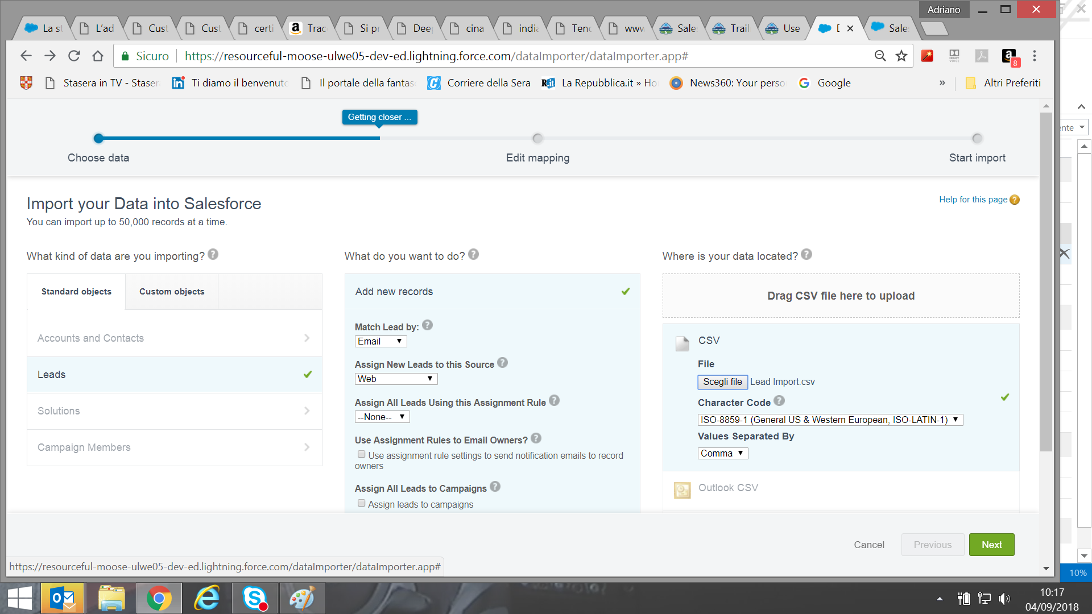Viewport: 1092px width, 614px height.
Task: Check Assign leads to campaigns
Action: [x=361, y=503]
